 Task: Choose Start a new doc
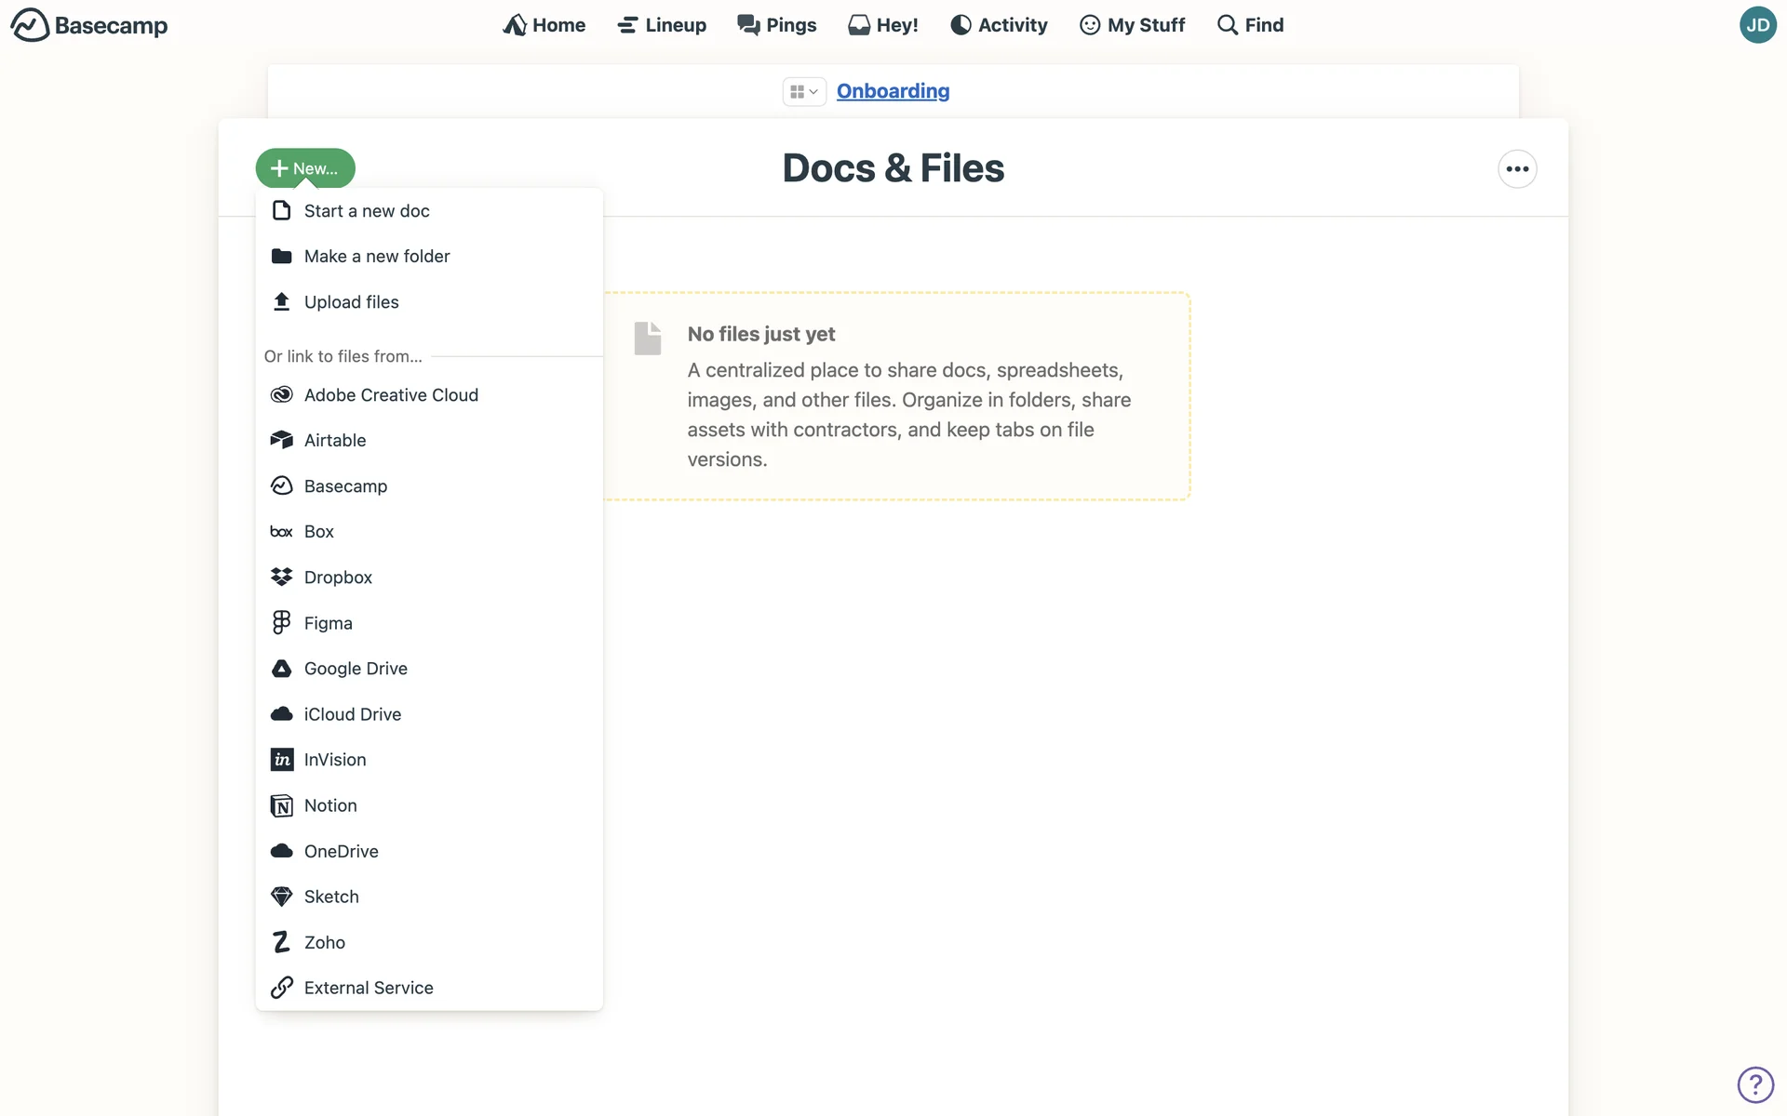(367, 211)
